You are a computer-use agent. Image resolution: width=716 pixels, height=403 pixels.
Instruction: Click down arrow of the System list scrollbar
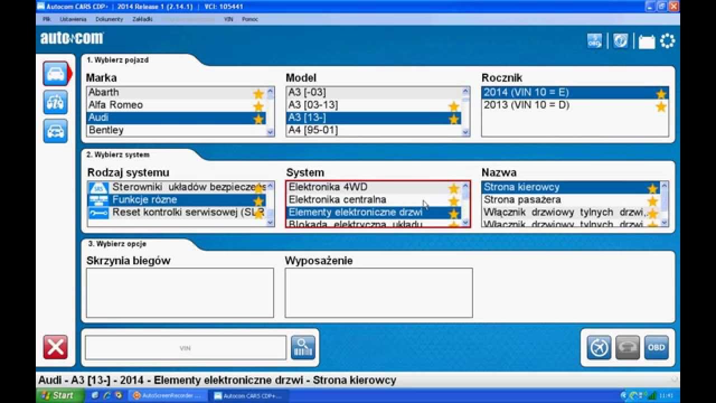click(465, 222)
